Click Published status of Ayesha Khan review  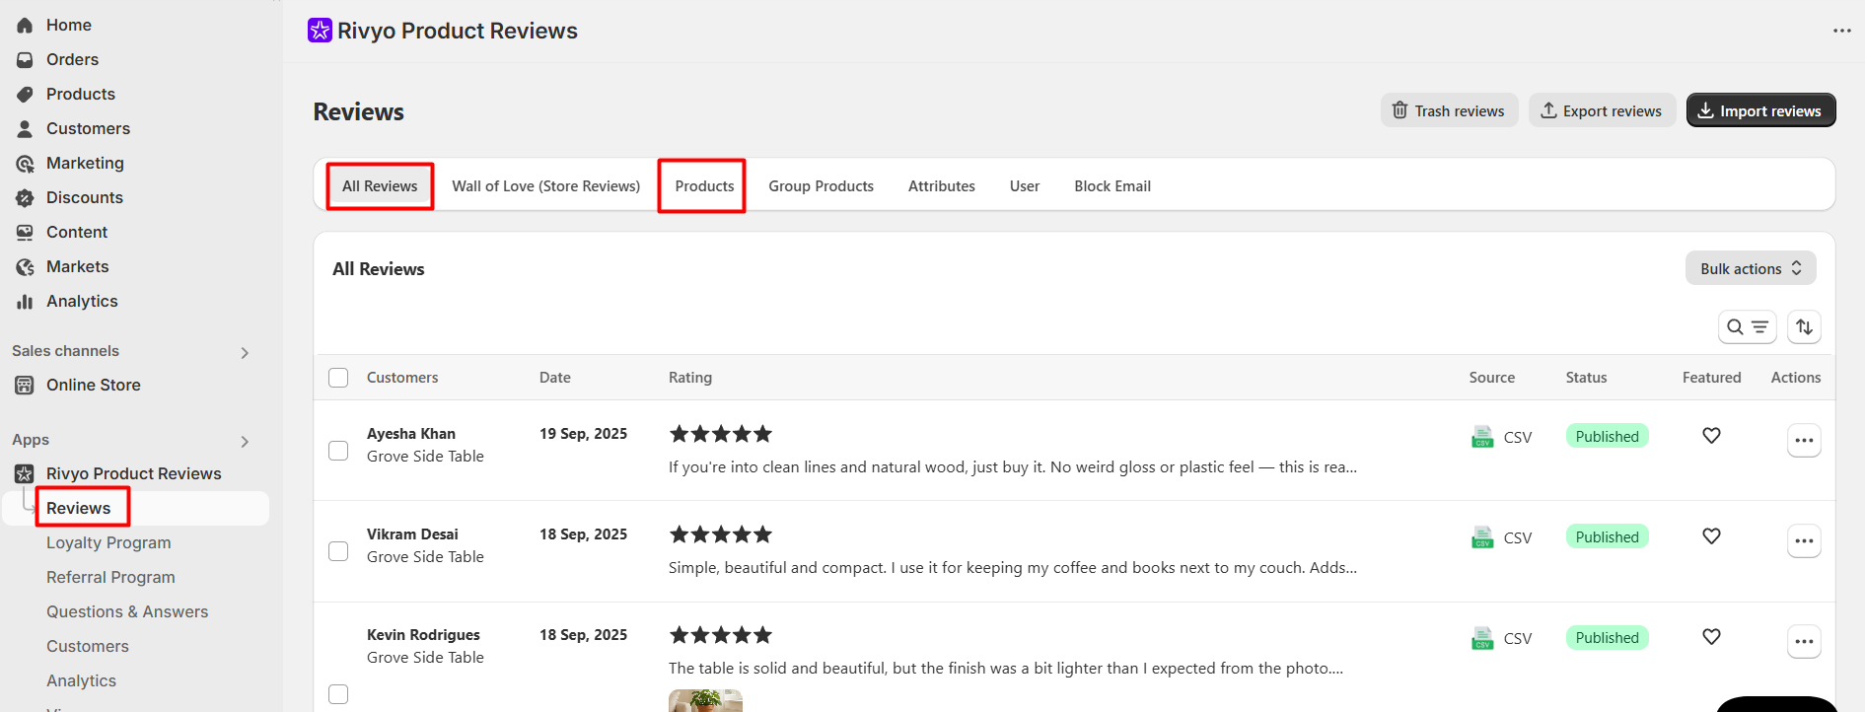(x=1607, y=436)
